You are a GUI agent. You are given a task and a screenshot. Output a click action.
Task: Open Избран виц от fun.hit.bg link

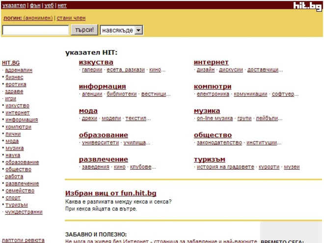click(111, 193)
